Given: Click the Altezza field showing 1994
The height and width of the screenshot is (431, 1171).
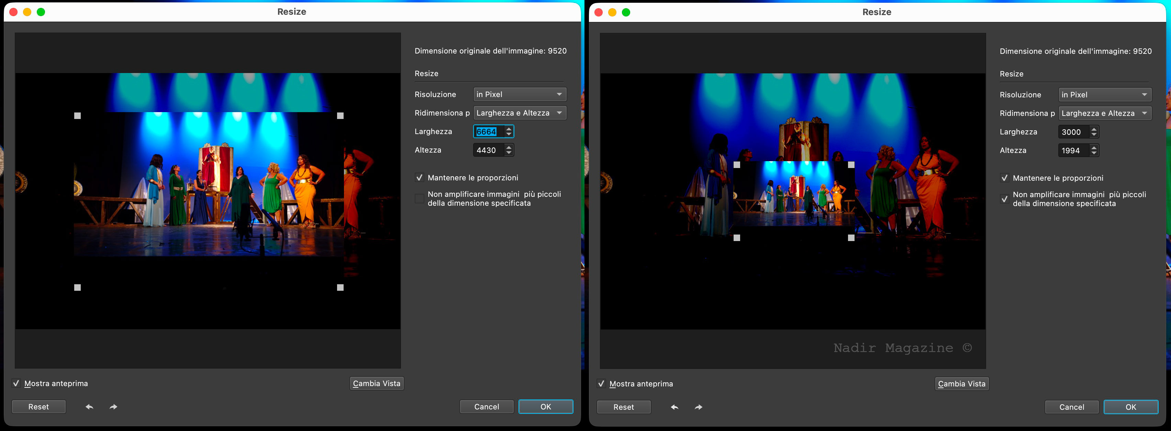Looking at the screenshot, I should coord(1073,151).
